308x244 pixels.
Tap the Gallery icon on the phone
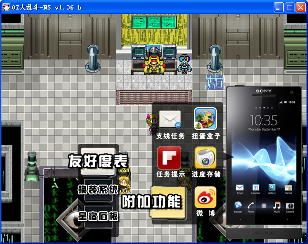[272, 187]
